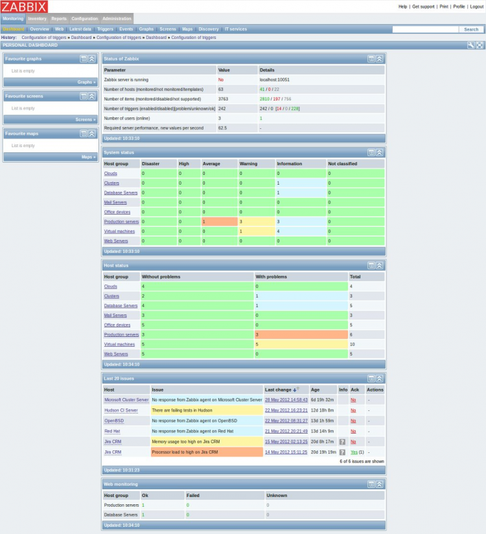Open date 14 May 2012 15:11:25

click(x=286, y=452)
